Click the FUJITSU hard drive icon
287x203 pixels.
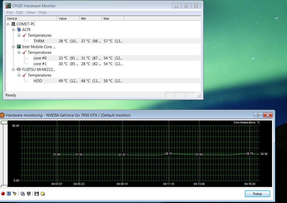19,69
